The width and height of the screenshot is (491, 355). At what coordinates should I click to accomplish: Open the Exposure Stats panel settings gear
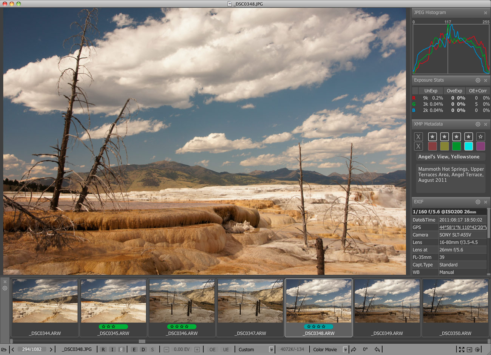tap(478, 80)
